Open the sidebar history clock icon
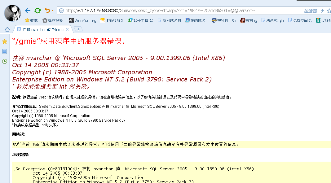The image size is (331, 183). pos(5,61)
